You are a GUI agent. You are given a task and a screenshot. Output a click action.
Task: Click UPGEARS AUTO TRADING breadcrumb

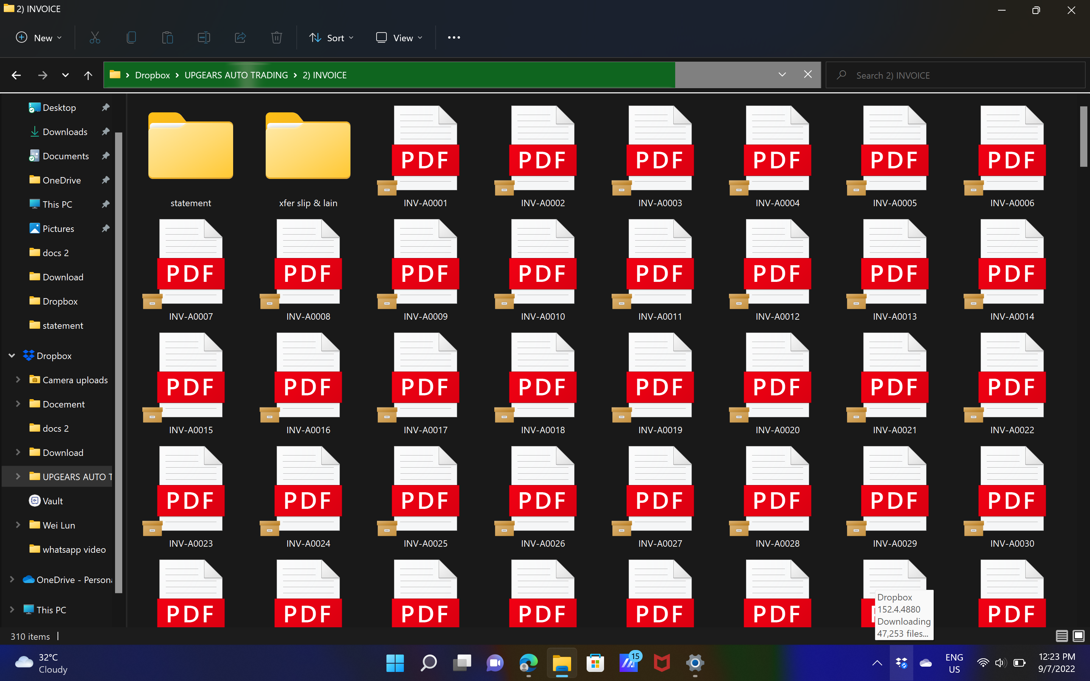(x=236, y=75)
